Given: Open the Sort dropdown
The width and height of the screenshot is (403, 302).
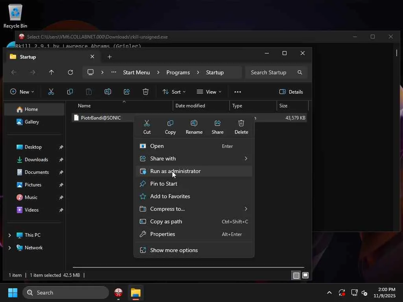Looking at the screenshot, I should (174, 92).
